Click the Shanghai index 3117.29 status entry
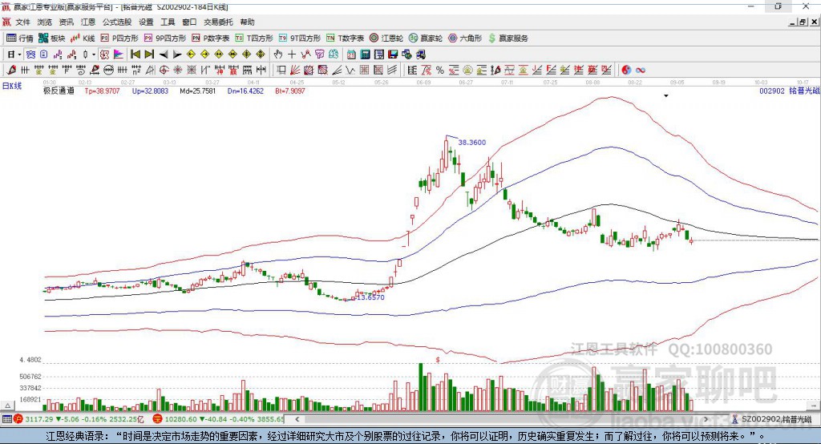Image resolution: width=821 pixels, height=444 pixels. [79, 419]
